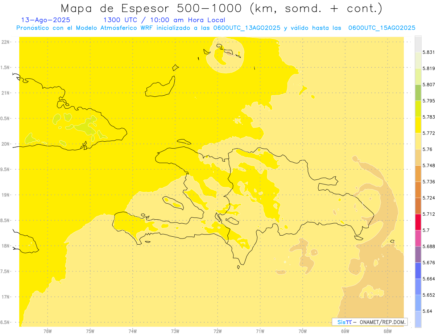The image size is (435, 336).
Task: Click the longitude label '74W'
Action: pos(133,331)
